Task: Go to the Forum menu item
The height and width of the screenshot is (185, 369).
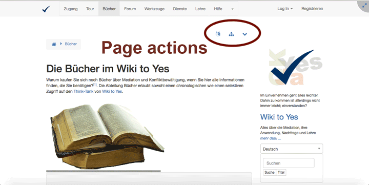Action: 130,9
